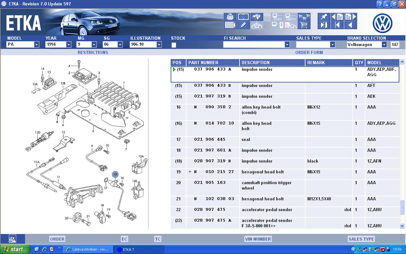Click the LexCom logo at bottom left

(x=12, y=239)
